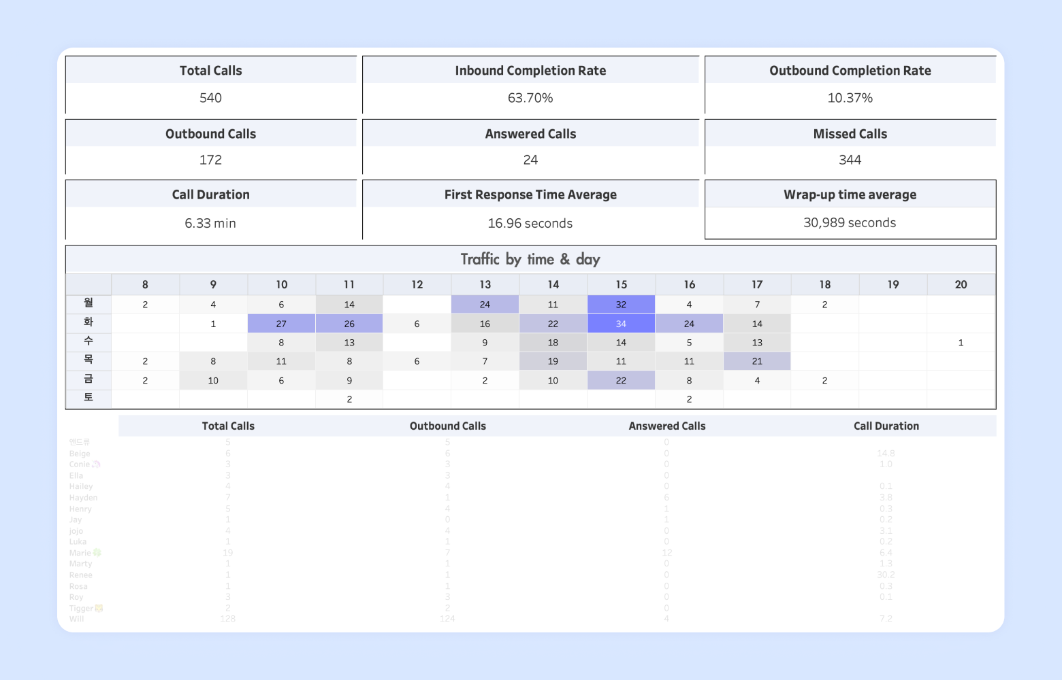
Task: Click the heatmap cell showing 32 on 월 row
Action: 621,305
